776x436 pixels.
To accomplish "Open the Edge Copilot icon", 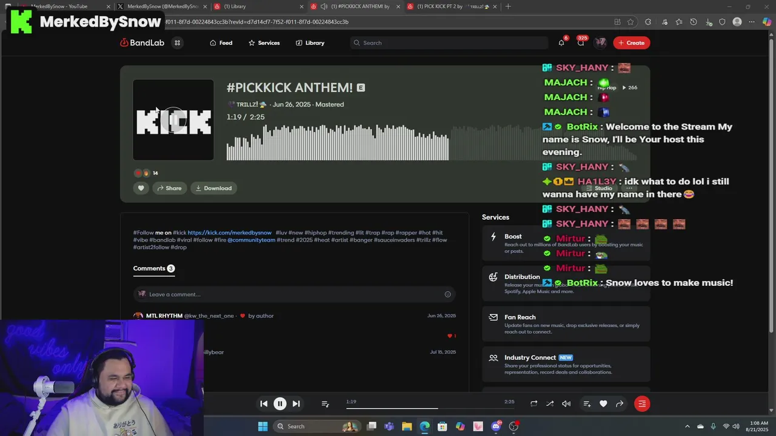I will tap(767, 22).
